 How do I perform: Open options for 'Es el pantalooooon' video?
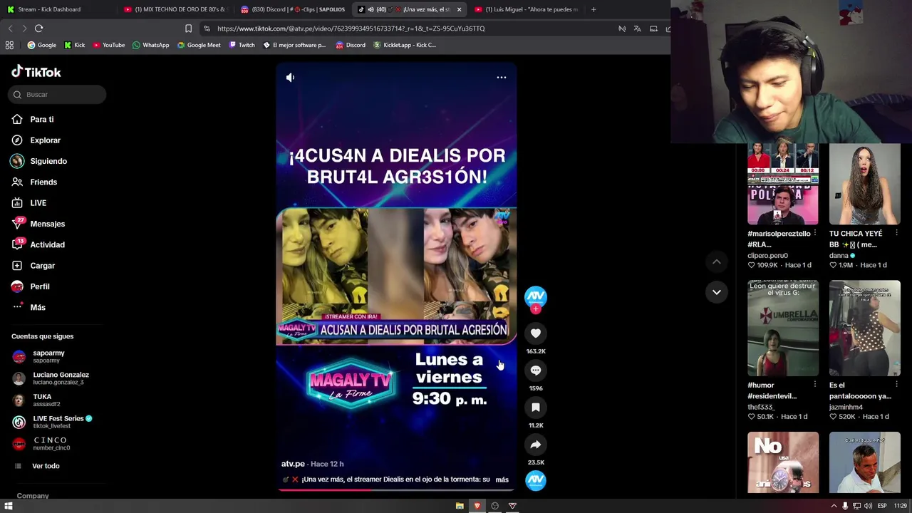(x=896, y=385)
